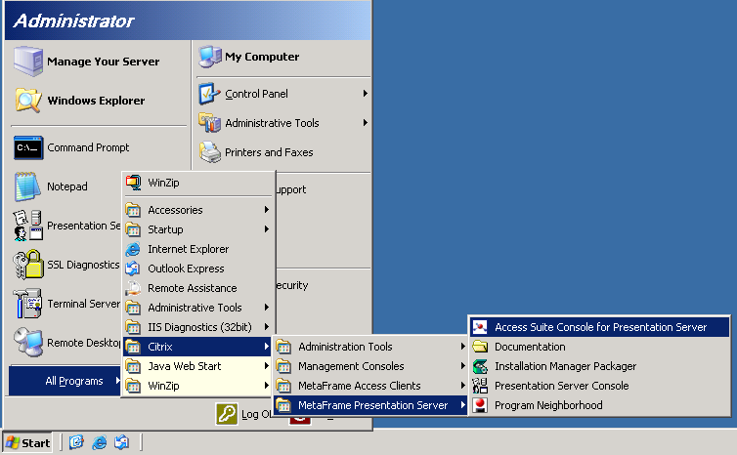Expand the Management Consoles submenu arrow
Viewport: 737px width, 455px height.
pos(463,366)
